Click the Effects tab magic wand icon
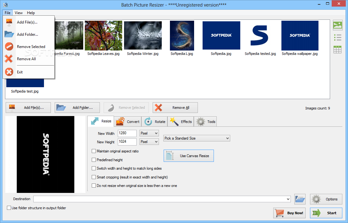 [174, 121]
